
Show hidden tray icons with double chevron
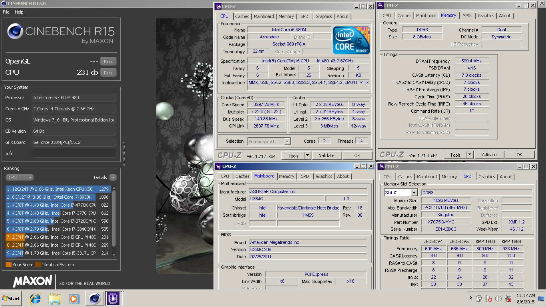click(x=470, y=299)
